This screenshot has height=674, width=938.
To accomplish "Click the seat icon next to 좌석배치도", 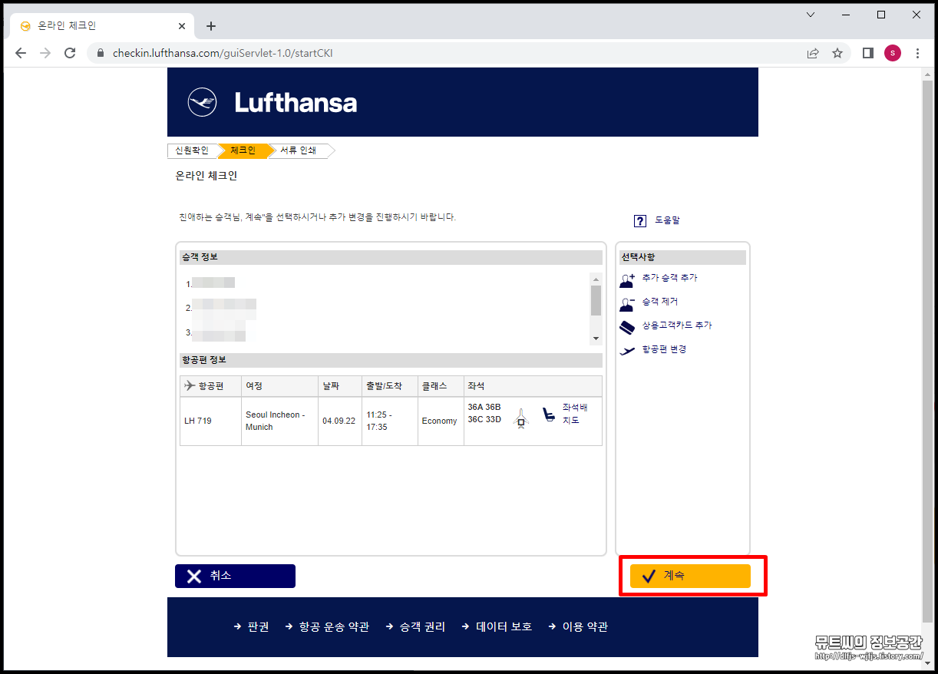I will pyautogui.click(x=549, y=415).
